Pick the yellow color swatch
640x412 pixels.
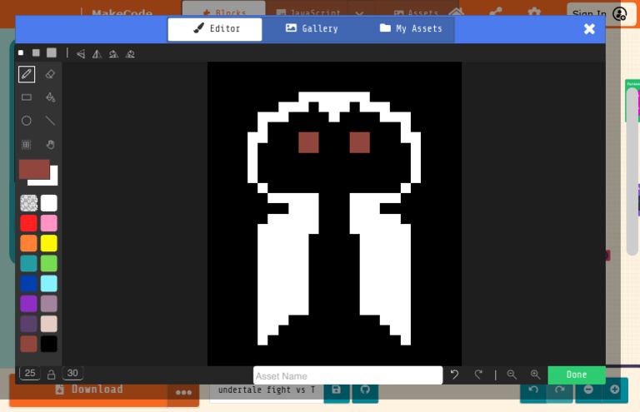(49, 243)
